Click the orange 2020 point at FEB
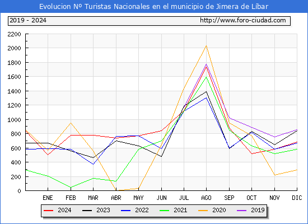This screenshot has width=308, height=224. click(71, 123)
